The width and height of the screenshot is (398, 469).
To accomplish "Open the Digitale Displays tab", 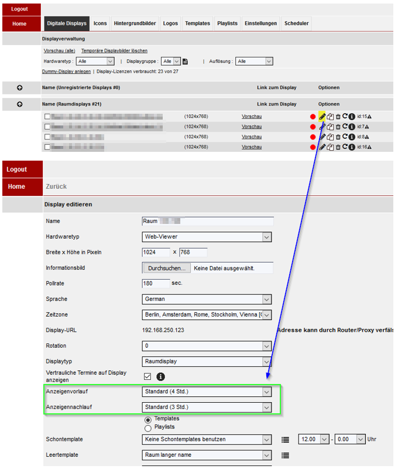I will click(67, 23).
